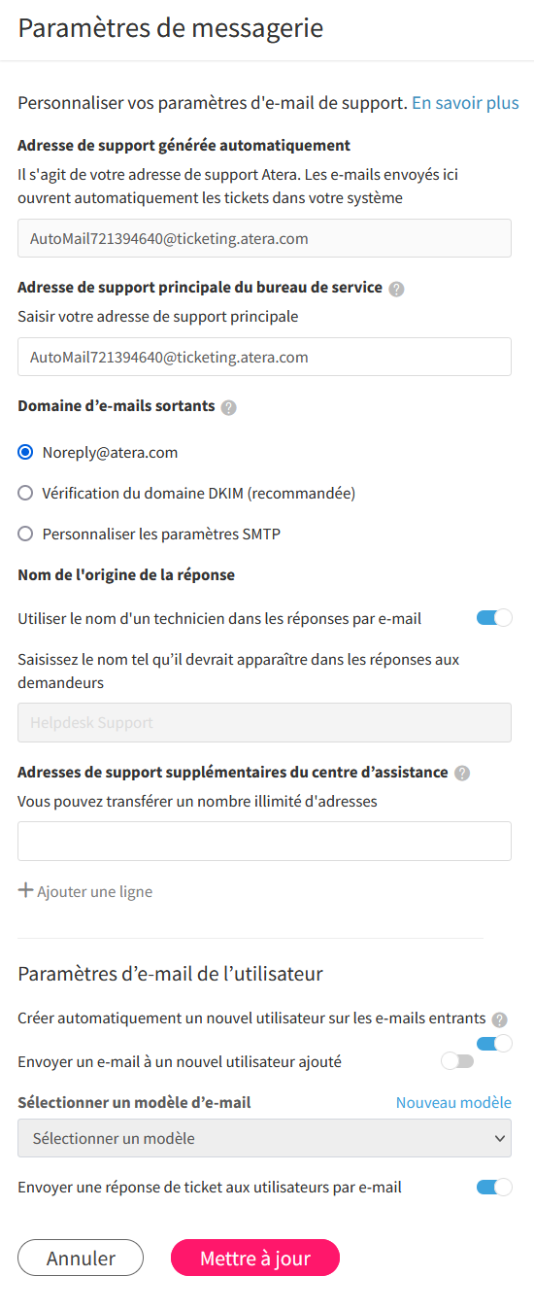
Task: Click the Nouveau modèle link
Action: coord(453,1102)
